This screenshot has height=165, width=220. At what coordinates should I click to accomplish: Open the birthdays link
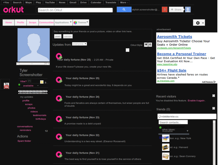[x=41, y=119]
